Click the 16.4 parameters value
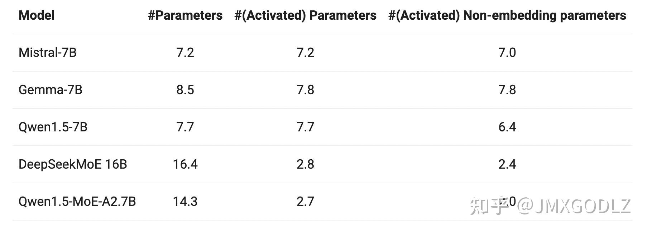 pos(185,164)
